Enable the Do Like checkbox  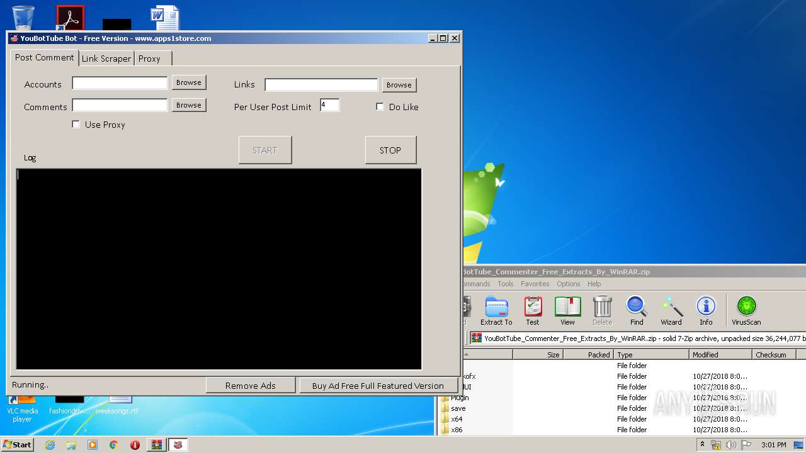point(380,107)
